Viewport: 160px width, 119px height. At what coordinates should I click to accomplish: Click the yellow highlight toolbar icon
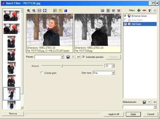(x=60, y=10)
